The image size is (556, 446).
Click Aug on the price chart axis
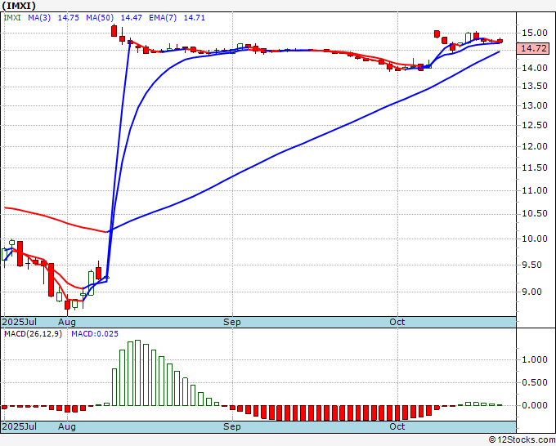coord(67,322)
